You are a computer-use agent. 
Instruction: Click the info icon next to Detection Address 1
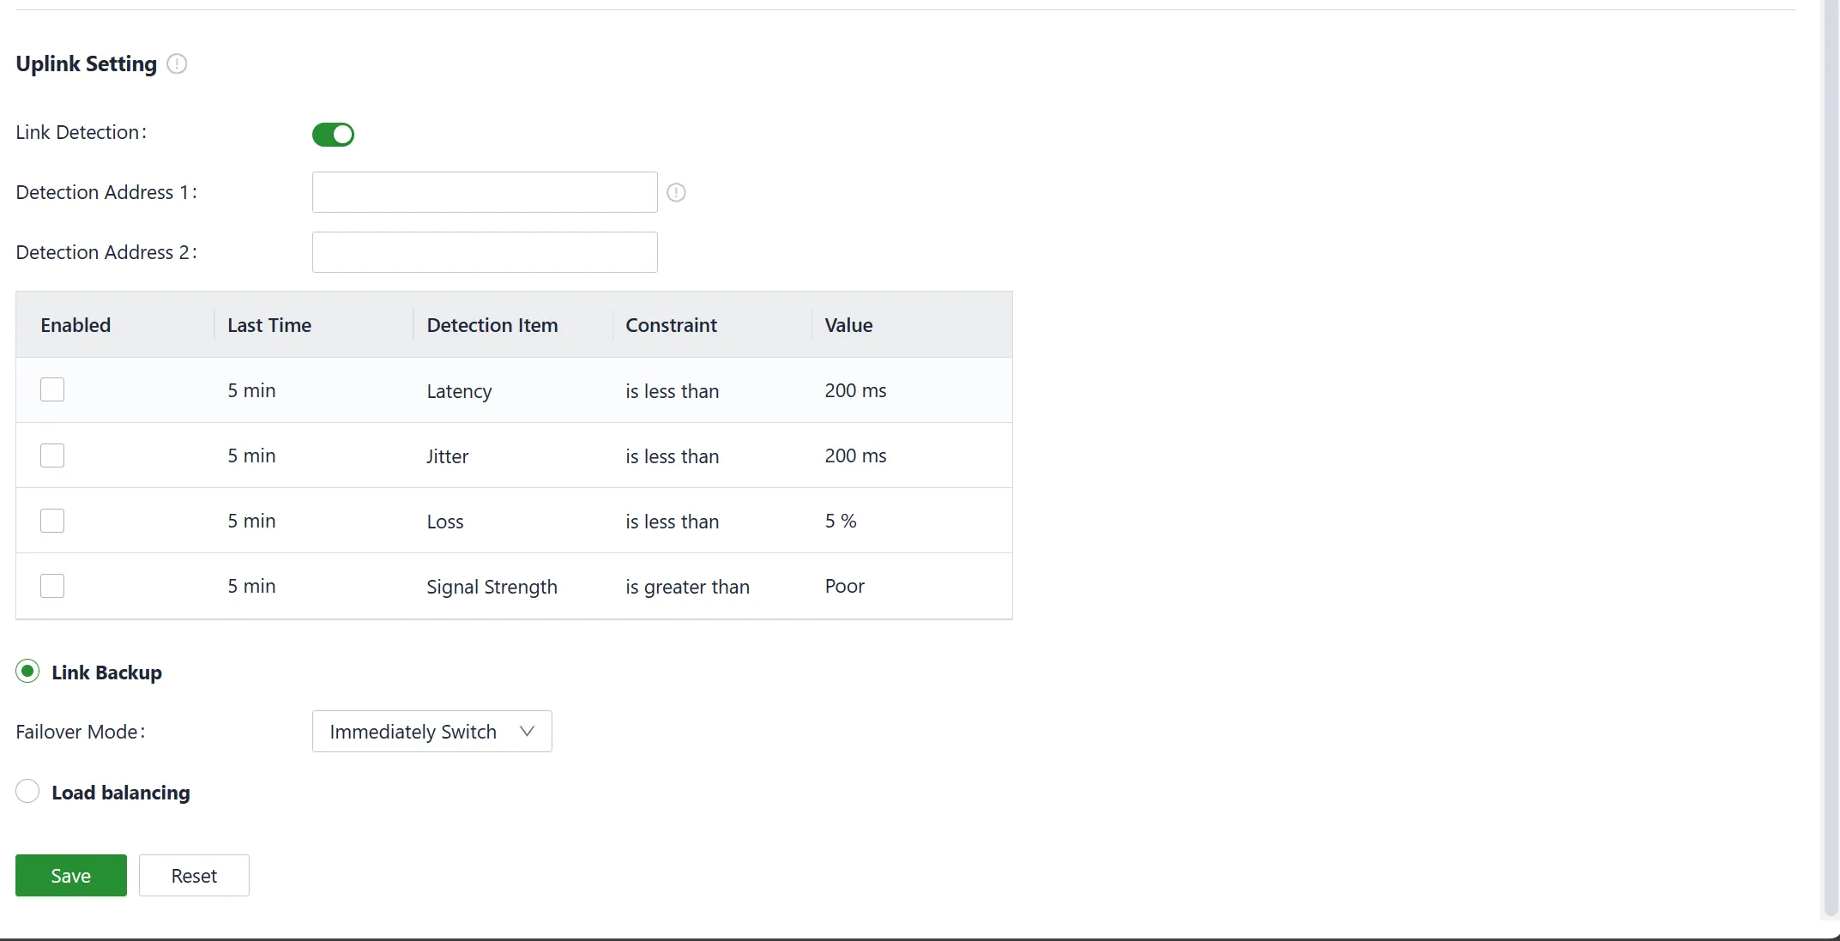pyautogui.click(x=676, y=193)
